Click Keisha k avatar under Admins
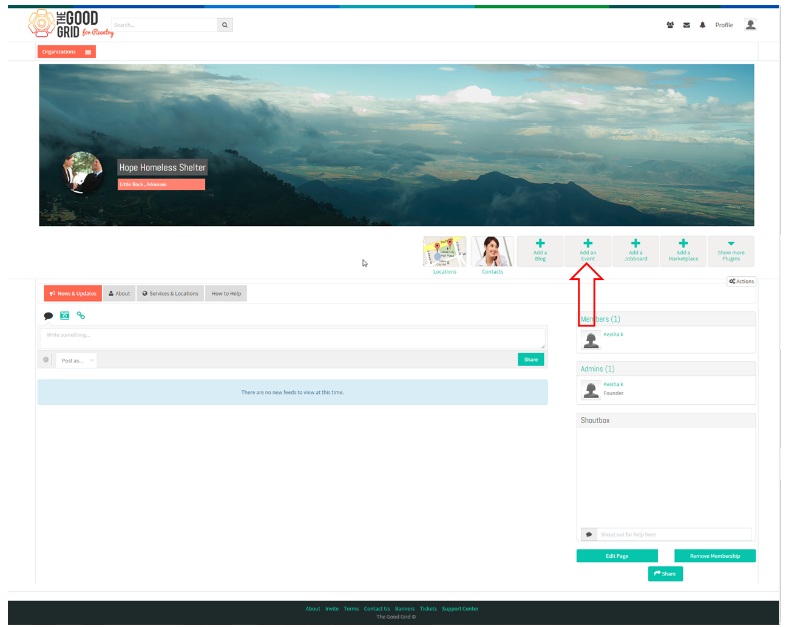 (x=591, y=390)
